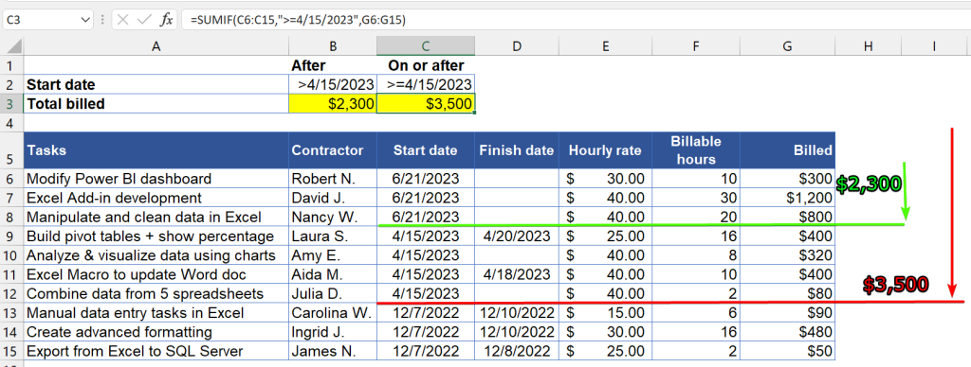Select row 5 header
Screen dimensions: 971x367
(11, 150)
